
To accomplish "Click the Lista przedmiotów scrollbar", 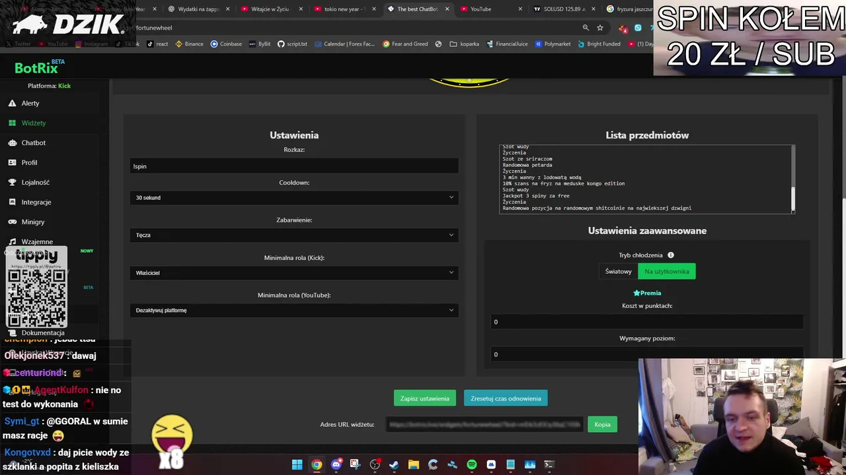I will tap(792, 198).
